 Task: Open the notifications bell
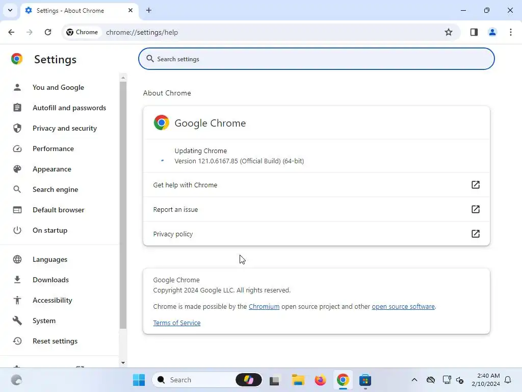(508, 380)
